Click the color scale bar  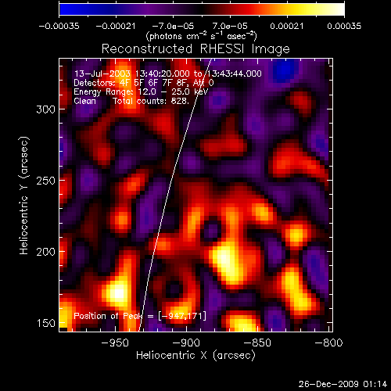[x=202, y=9]
